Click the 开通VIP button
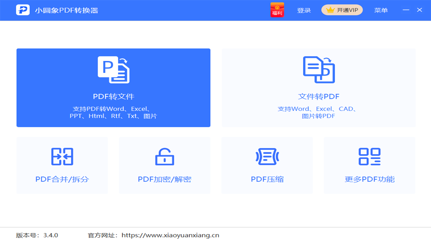 [342, 10]
